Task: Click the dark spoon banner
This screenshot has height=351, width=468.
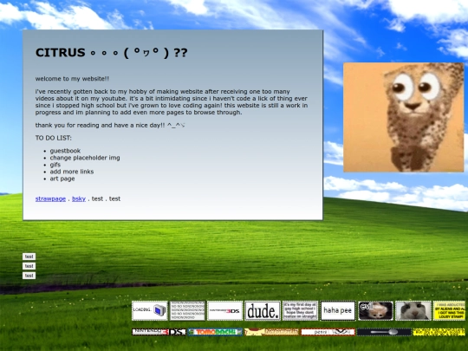Action: tap(384, 332)
